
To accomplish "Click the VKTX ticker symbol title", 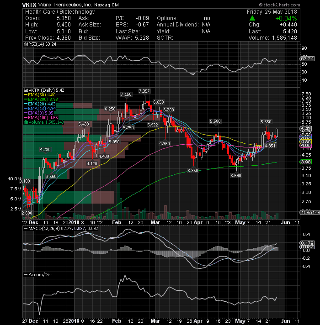I will (x=29, y=5).
